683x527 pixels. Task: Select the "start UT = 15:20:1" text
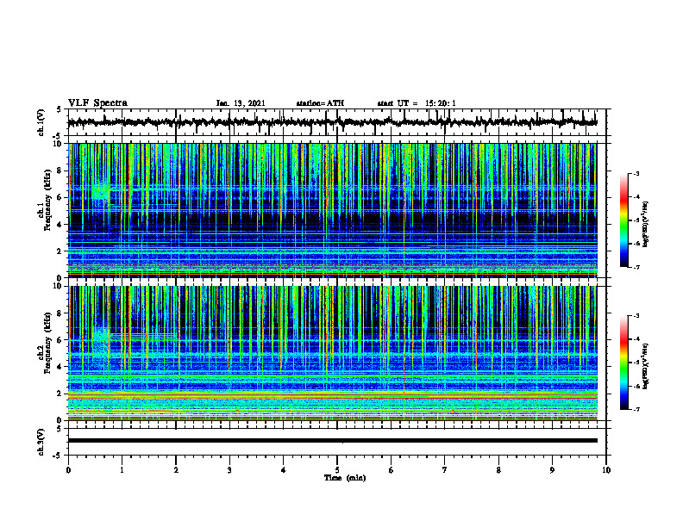pos(417,103)
